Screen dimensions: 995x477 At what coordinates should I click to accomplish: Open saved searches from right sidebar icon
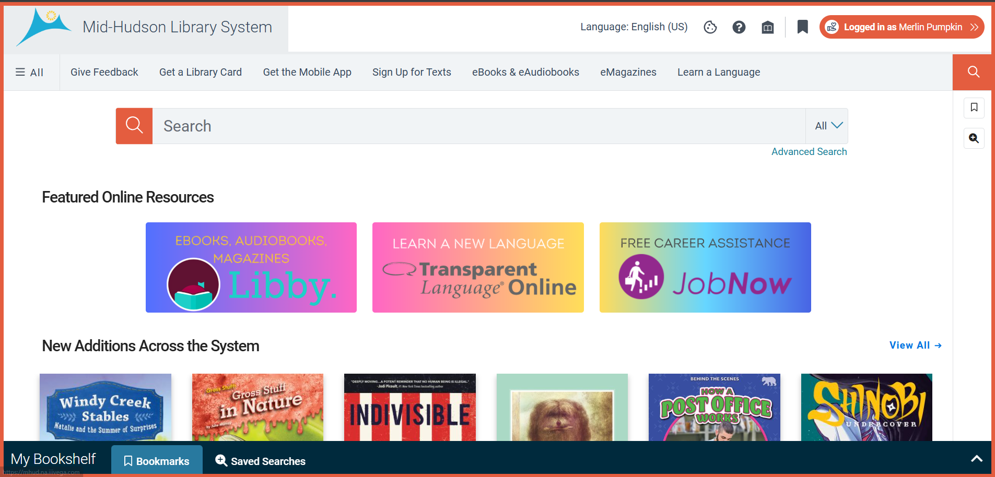pyautogui.click(x=974, y=138)
